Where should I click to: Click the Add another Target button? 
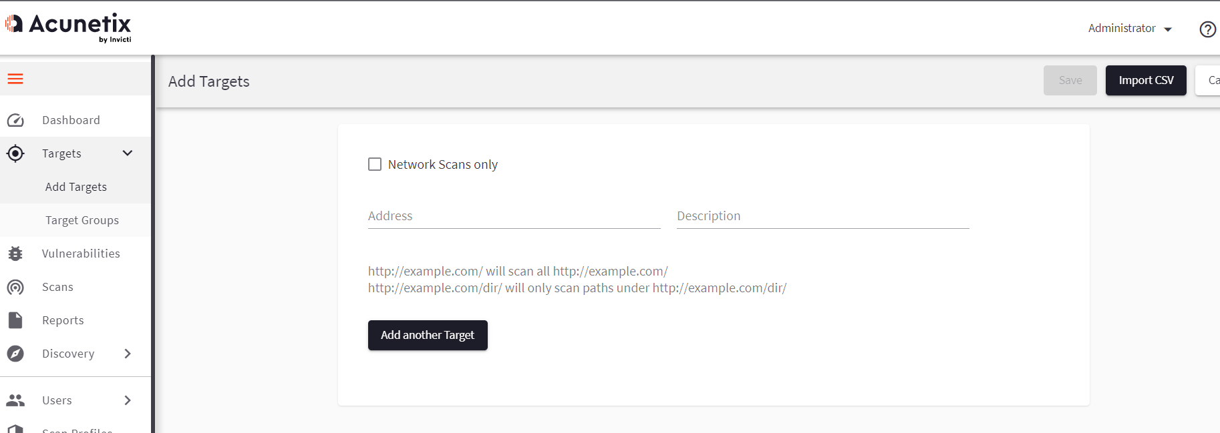click(428, 335)
